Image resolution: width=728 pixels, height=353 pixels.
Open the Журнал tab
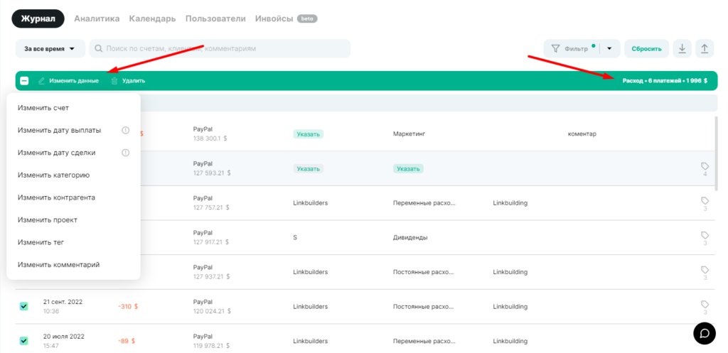pos(38,19)
